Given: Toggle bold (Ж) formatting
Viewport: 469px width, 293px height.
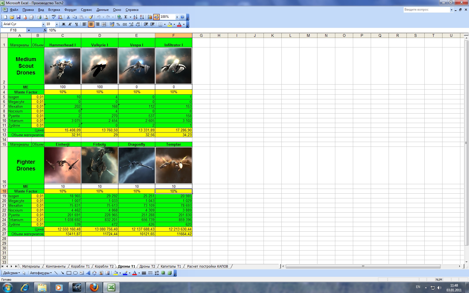Looking at the screenshot, I should click(x=64, y=24).
